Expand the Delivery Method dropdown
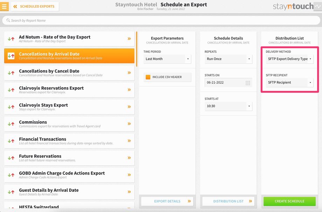The image size is (322, 212). [x=289, y=59]
